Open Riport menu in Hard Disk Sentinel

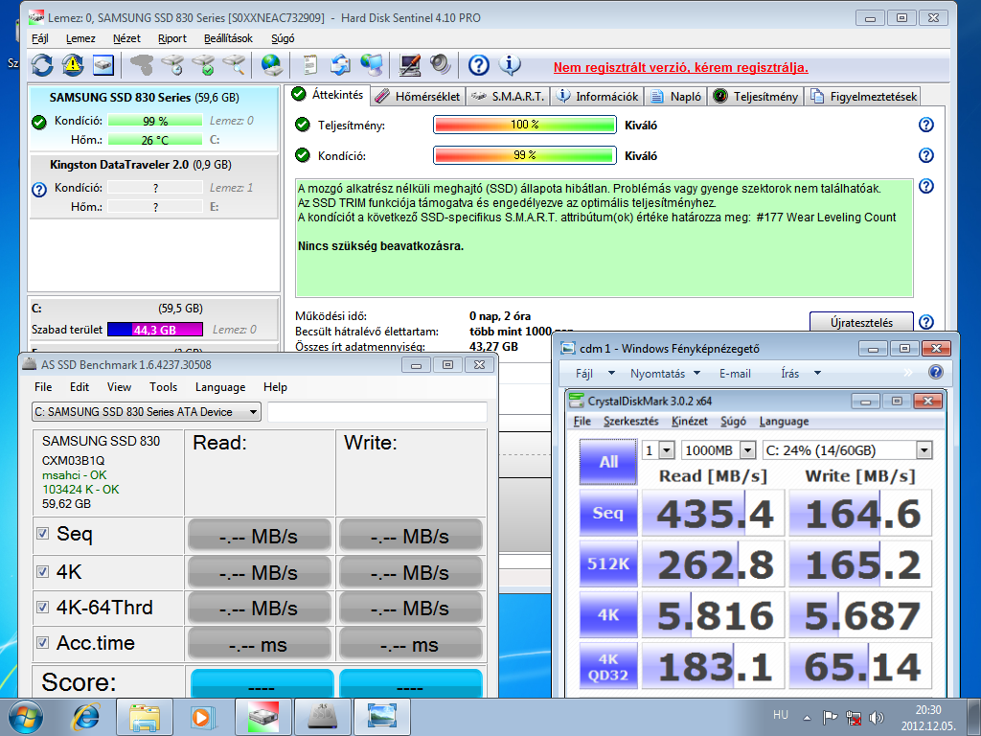(x=172, y=38)
